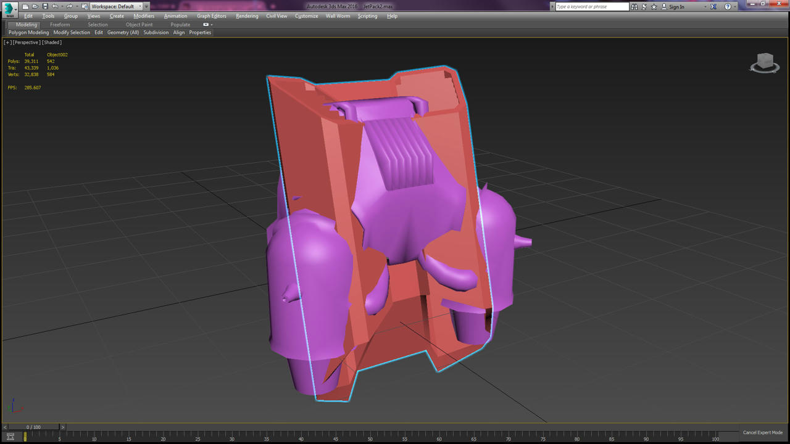790x444 pixels.
Task: Click the 0 / 100 time slider handle
Action: click(34, 427)
